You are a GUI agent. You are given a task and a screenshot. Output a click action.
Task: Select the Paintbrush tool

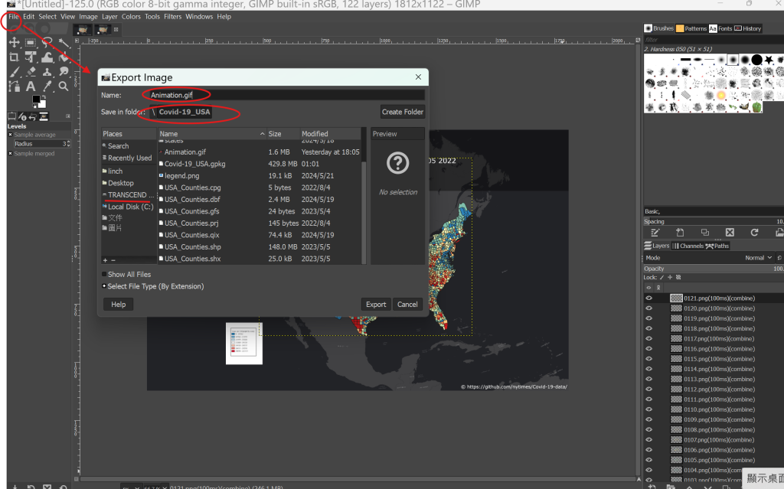coord(14,72)
